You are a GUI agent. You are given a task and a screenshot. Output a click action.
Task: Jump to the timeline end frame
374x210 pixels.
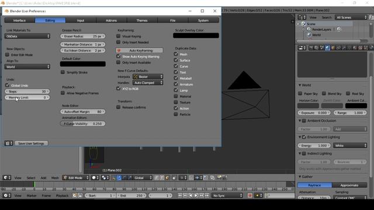pos(207,195)
